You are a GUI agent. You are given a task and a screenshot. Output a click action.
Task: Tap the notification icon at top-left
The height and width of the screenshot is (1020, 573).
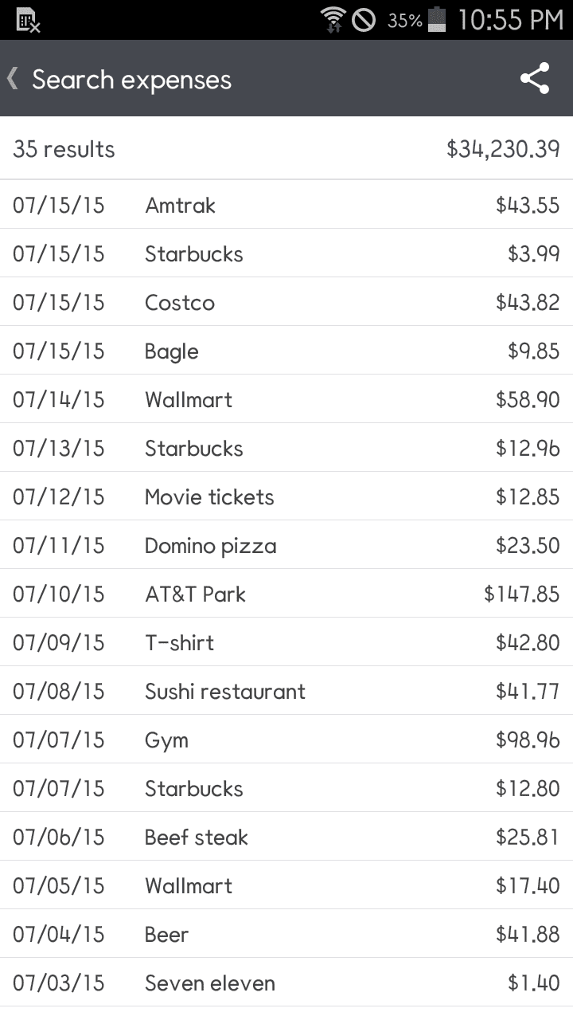click(28, 21)
